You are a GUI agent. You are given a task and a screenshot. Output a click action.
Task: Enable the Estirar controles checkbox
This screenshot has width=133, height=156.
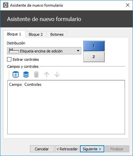[9, 59]
